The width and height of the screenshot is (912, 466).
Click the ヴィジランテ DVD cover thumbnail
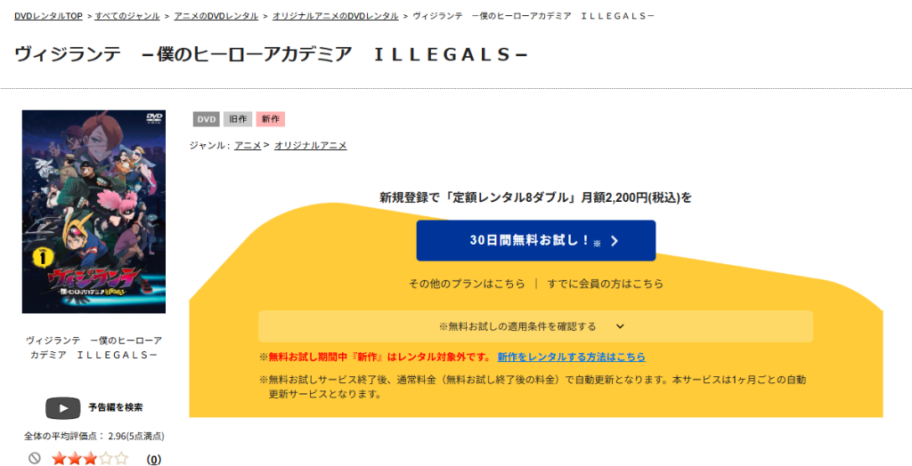94,212
